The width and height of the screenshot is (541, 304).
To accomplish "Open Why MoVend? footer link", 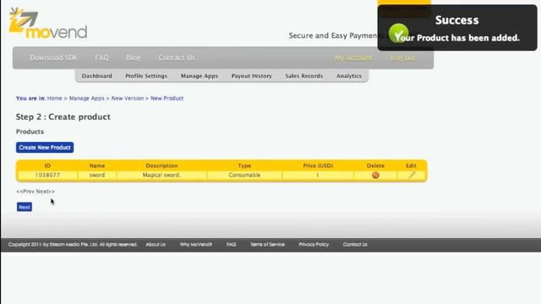I will tap(195, 244).
